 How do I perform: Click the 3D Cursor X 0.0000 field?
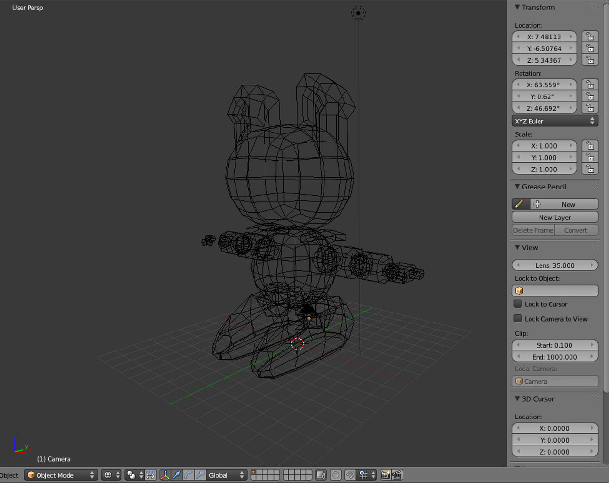555,428
